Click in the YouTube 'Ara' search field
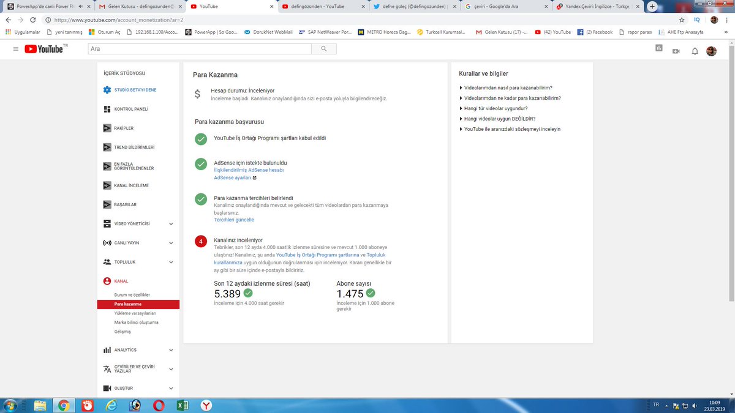The image size is (735, 413). tap(200, 49)
